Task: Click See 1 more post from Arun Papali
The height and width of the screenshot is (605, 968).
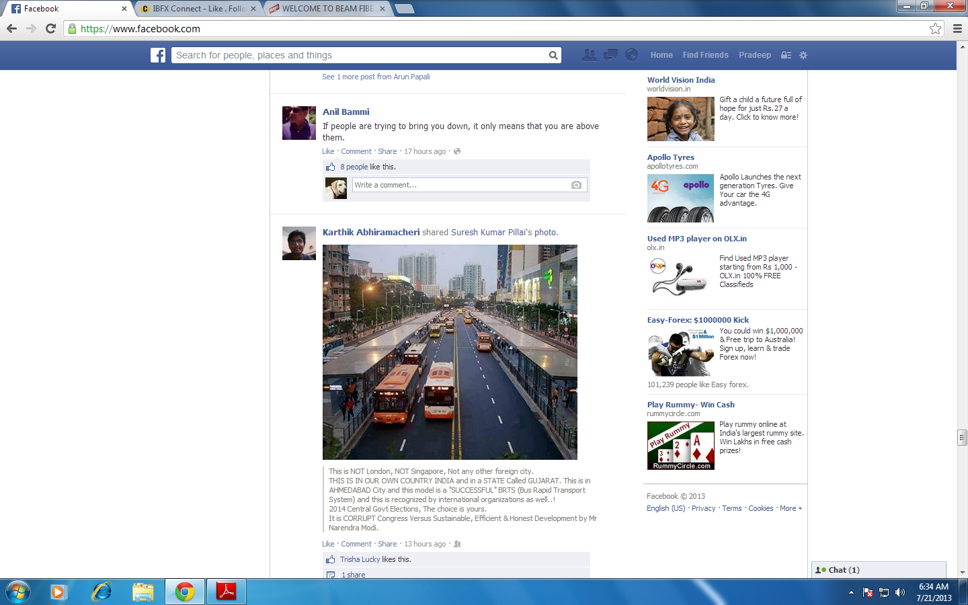Action: pos(376,77)
